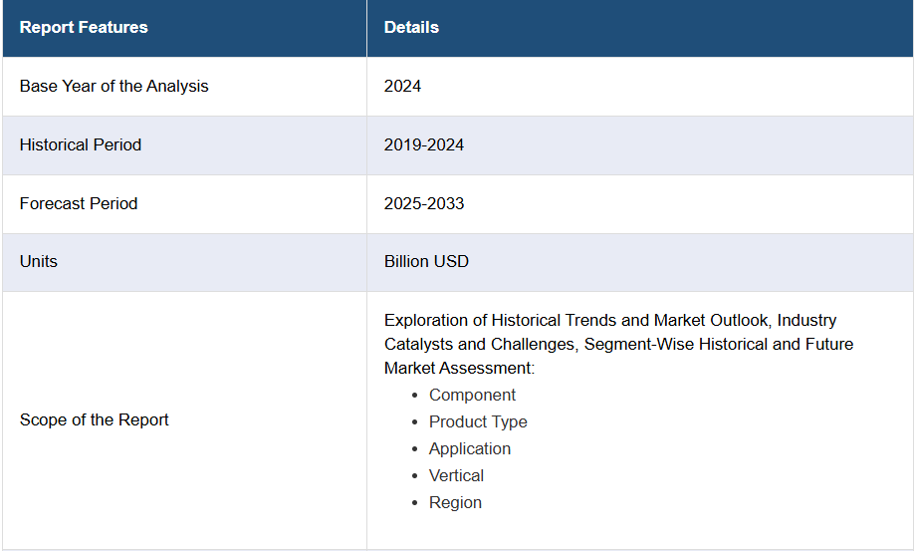Viewport: 914px width, 551px height.
Task: Click the Report Features column header
Action: 84,28
